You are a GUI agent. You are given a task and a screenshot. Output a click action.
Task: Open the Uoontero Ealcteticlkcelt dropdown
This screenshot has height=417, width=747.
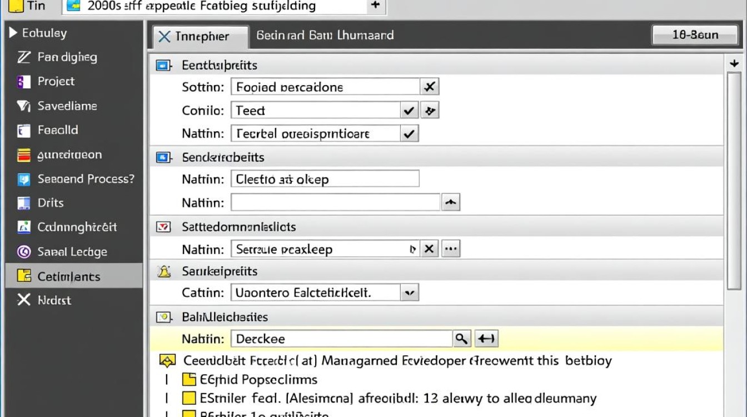click(x=410, y=292)
